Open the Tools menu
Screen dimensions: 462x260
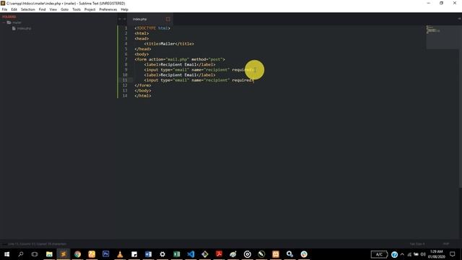point(77,9)
